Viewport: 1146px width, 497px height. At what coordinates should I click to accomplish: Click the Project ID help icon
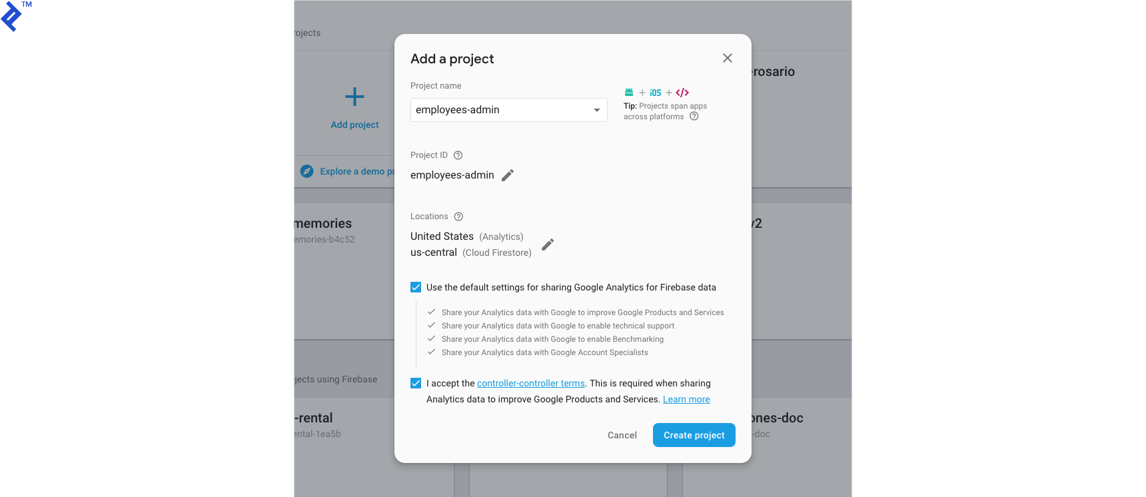click(x=458, y=155)
